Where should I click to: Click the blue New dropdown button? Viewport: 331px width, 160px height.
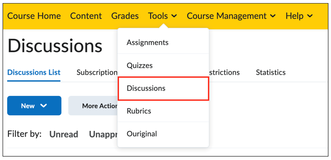pyautogui.click(x=34, y=106)
